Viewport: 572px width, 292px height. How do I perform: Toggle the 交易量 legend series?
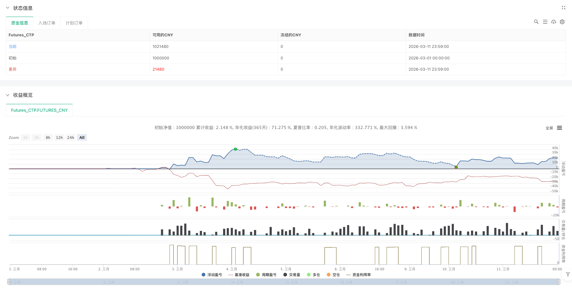coord(292,275)
